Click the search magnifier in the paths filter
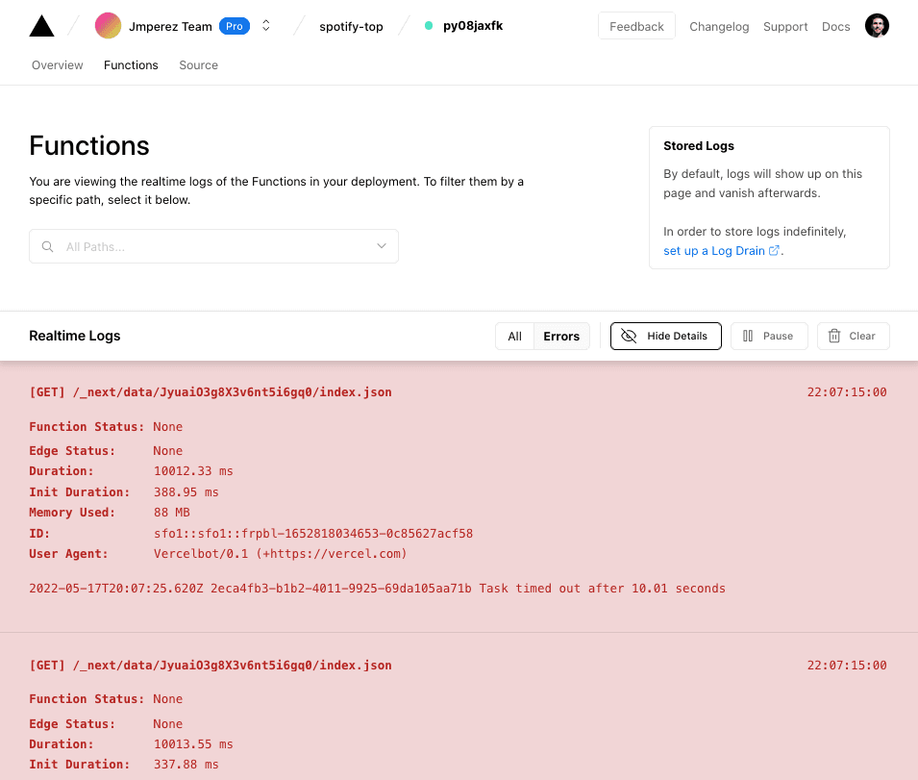 click(47, 246)
